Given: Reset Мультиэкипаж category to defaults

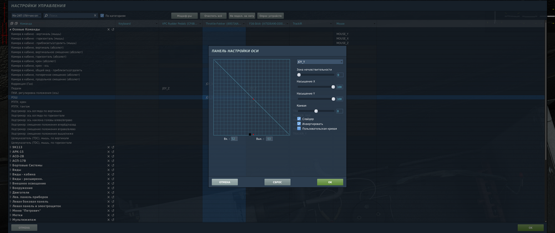Looking at the screenshot, I should click(113, 220).
